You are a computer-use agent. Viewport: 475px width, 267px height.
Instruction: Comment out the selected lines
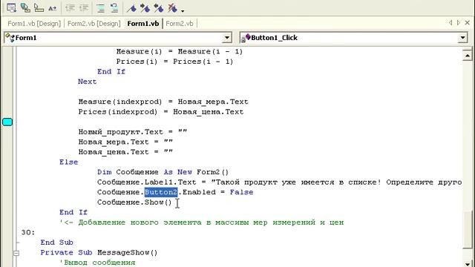point(101,8)
